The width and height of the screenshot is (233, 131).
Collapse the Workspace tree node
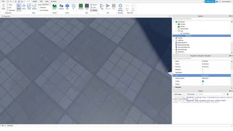click(174, 22)
